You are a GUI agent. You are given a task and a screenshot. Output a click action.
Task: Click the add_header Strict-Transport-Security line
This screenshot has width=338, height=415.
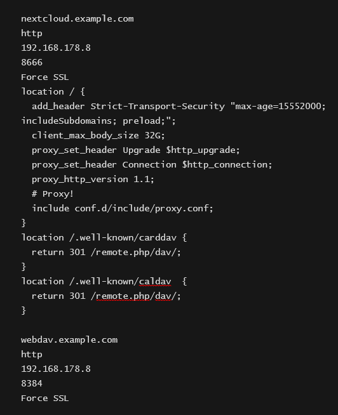tap(179, 107)
